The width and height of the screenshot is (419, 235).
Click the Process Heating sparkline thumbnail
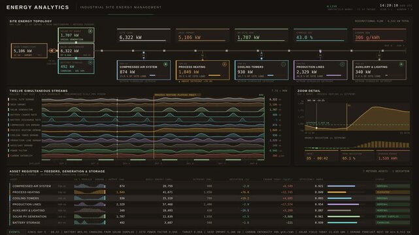click(90, 192)
